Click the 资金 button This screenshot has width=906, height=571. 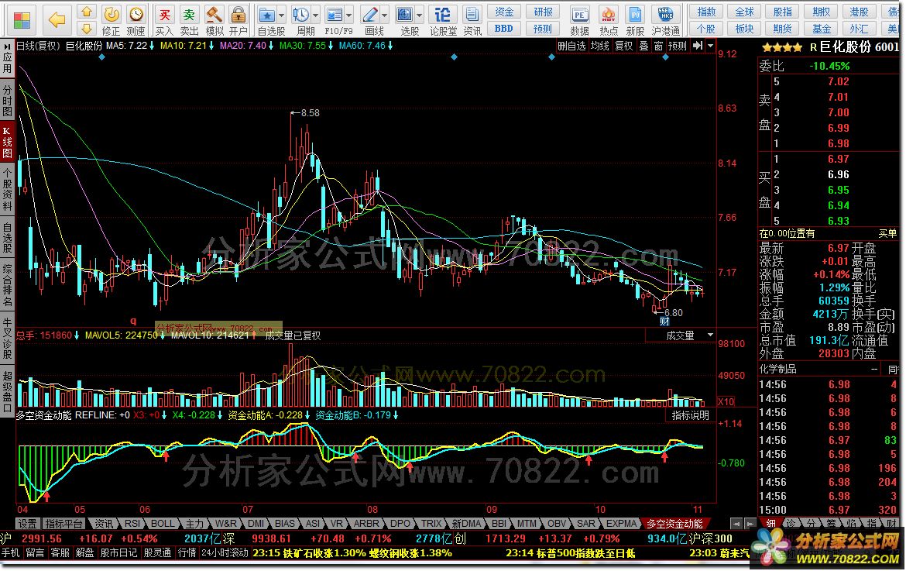point(504,12)
